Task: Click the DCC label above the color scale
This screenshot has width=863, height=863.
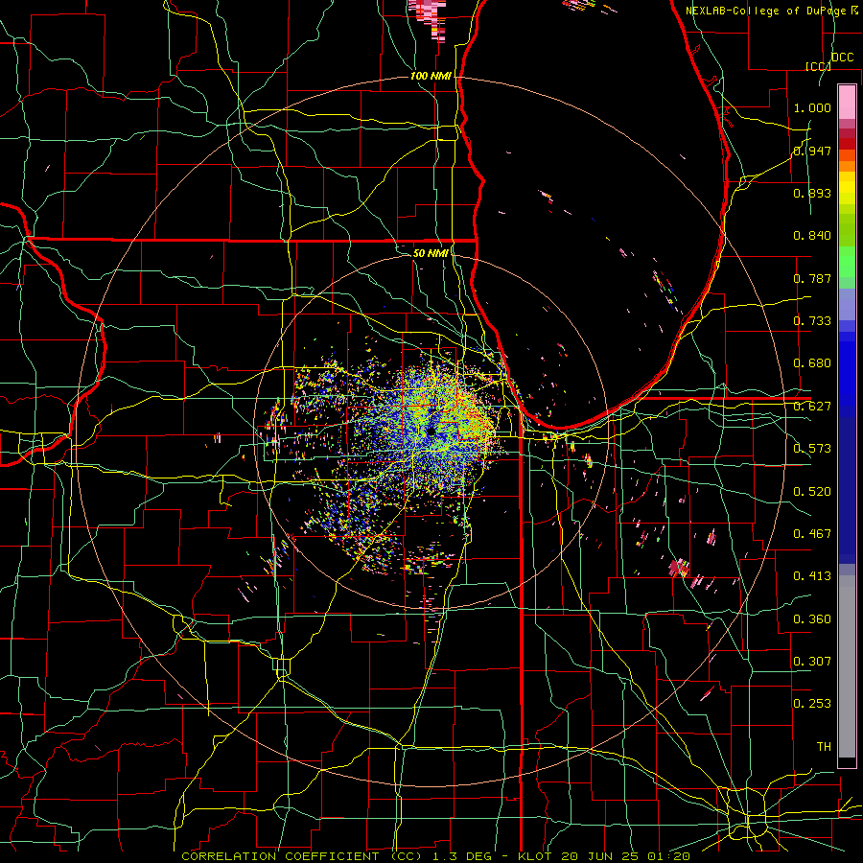Action: click(x=842, y=58)
